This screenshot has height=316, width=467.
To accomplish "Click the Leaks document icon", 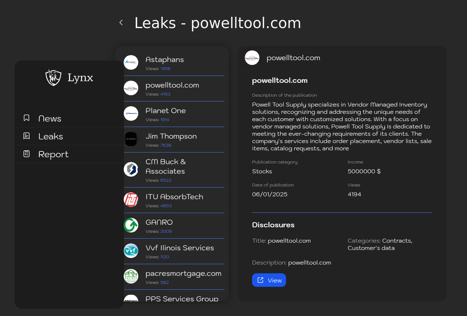I will click(x=27, y=136).
